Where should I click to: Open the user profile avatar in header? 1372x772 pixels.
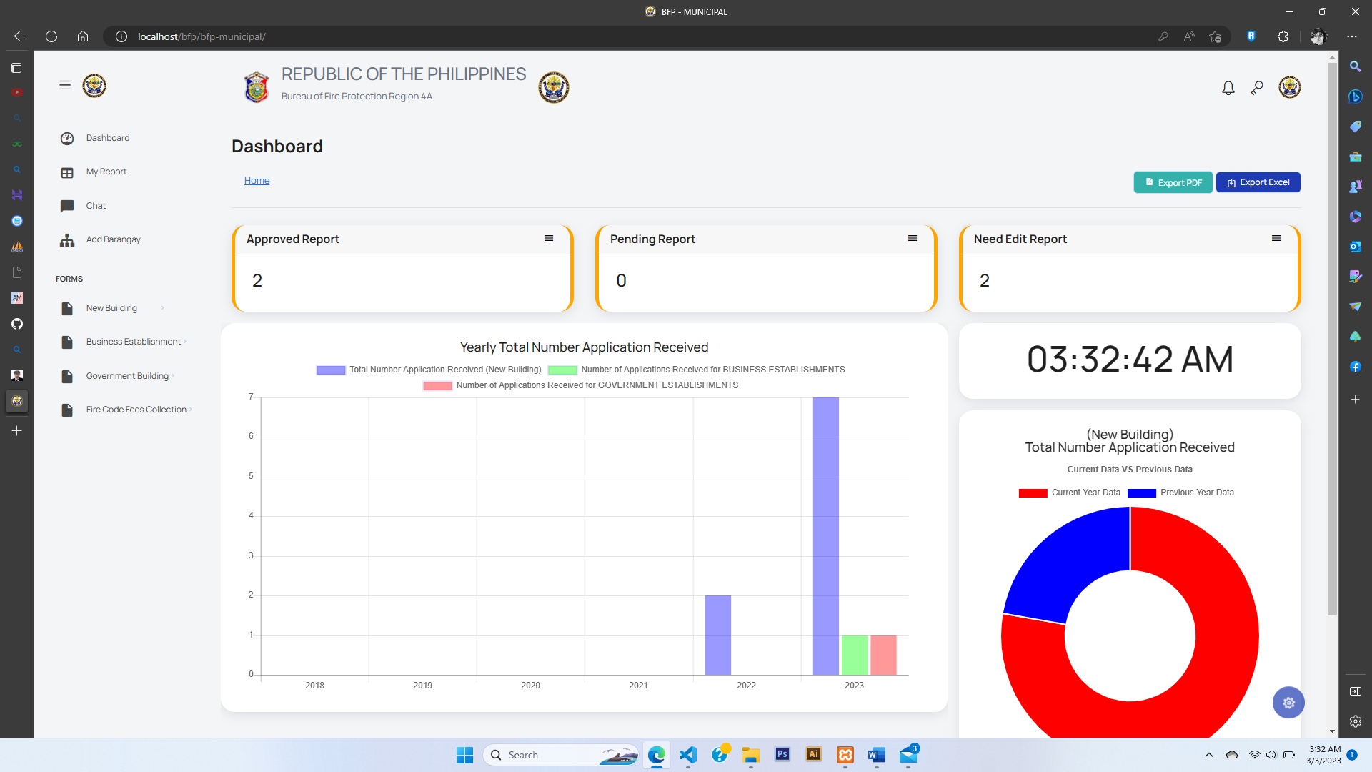(x=1289, y=87)
